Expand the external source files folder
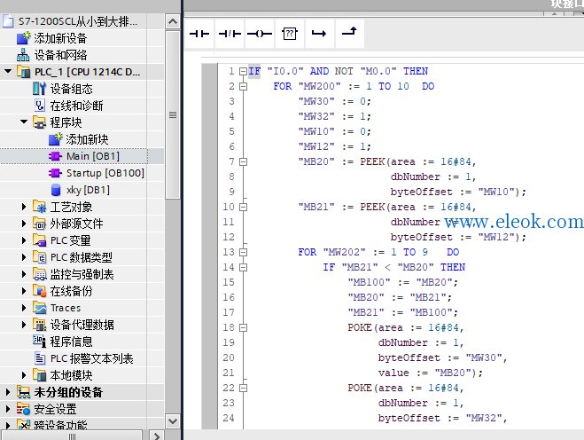This screenshot has width=584, height=440. (x=24, y=224)
